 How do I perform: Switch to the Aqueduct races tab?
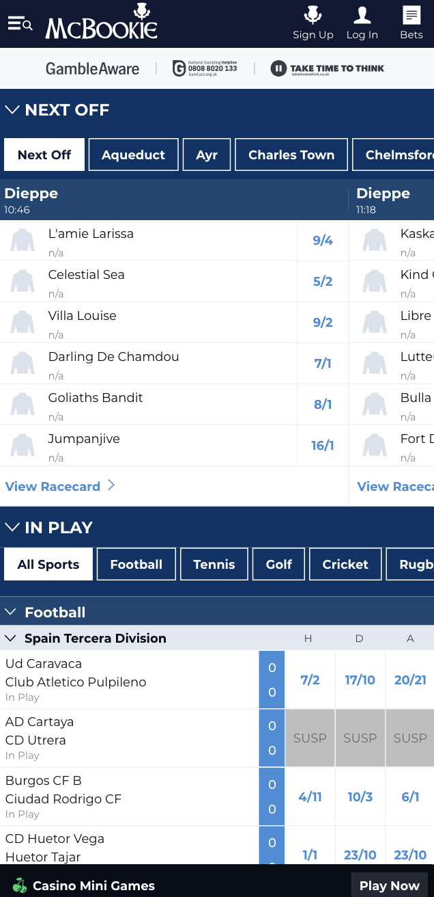tap(133, 155)
